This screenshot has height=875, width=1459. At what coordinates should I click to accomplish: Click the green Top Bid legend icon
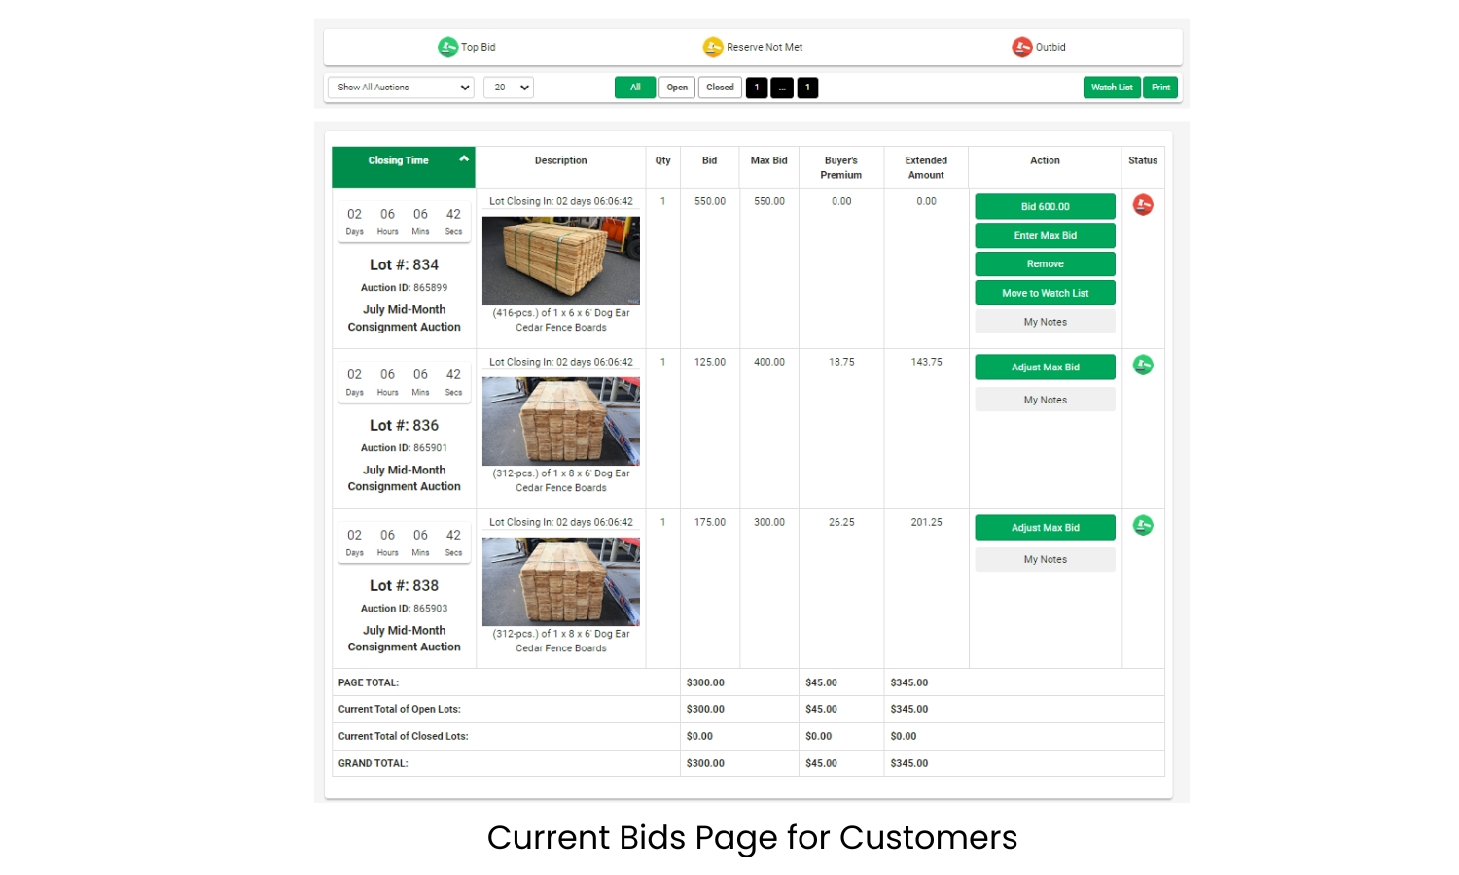(447, 47)
